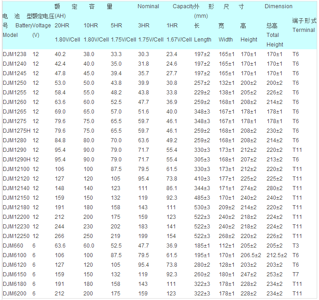Select the DJM6100 model cell
The width and height of the screenshot is (319, 300).
point(15,255)
